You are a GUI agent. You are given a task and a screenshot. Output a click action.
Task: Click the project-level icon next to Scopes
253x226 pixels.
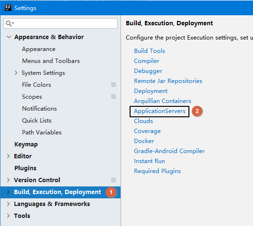(113, 96)
